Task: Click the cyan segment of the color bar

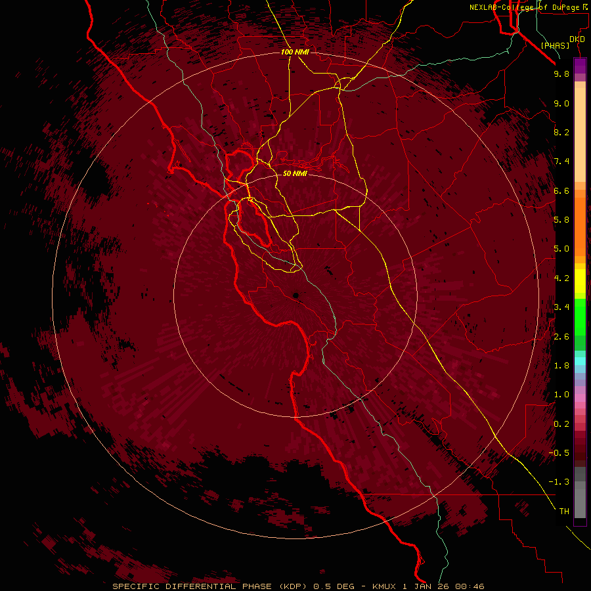Action: click(x=580, y=361)
